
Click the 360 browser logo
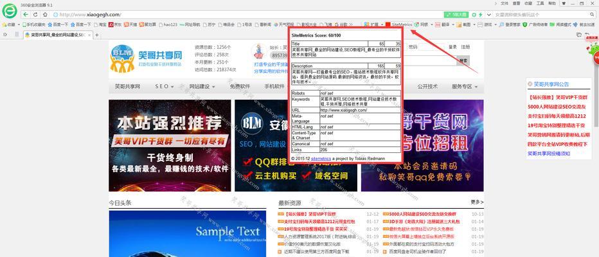pyautogui.click(x=10, y=11)
